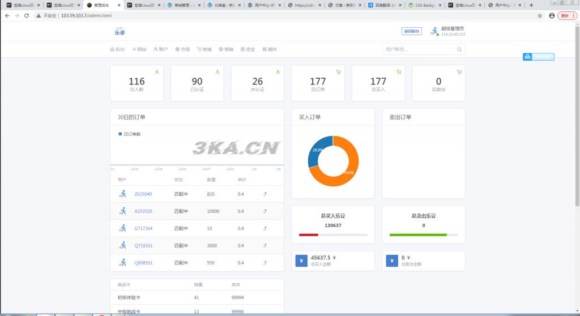Click the share arrow icon in the Q898501 row

(265, 263)
